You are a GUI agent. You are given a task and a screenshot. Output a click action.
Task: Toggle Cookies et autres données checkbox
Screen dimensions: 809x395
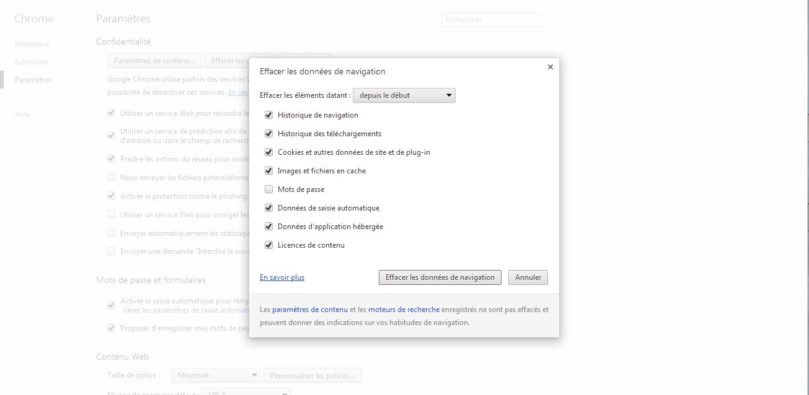point(268,152)
